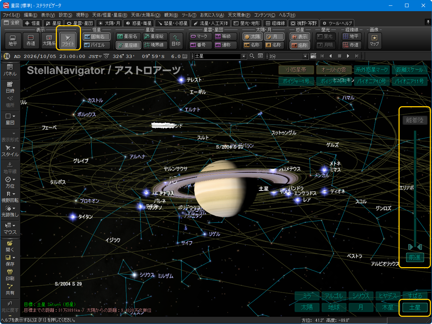Click the 印刷 print sidebar icon
The height and width of the screenshot is (324, 432).
point(10,275)
